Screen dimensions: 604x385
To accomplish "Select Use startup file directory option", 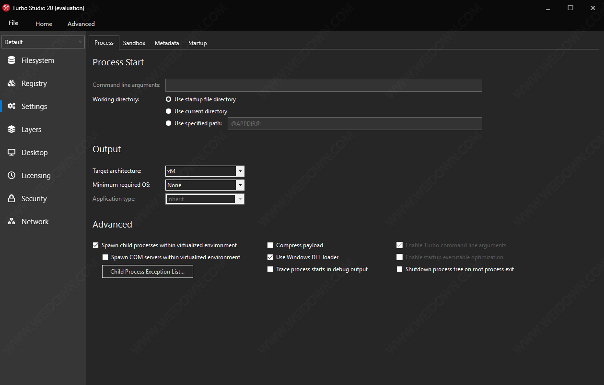I will pyautogui.click(x=168, y=99).
